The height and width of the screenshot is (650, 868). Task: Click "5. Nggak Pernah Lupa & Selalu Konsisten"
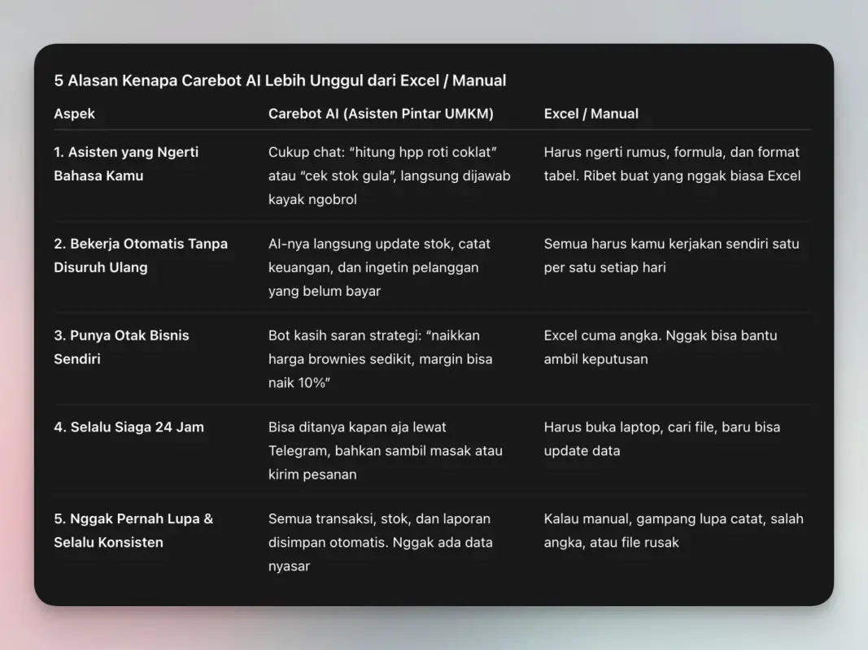coord(133,531)
